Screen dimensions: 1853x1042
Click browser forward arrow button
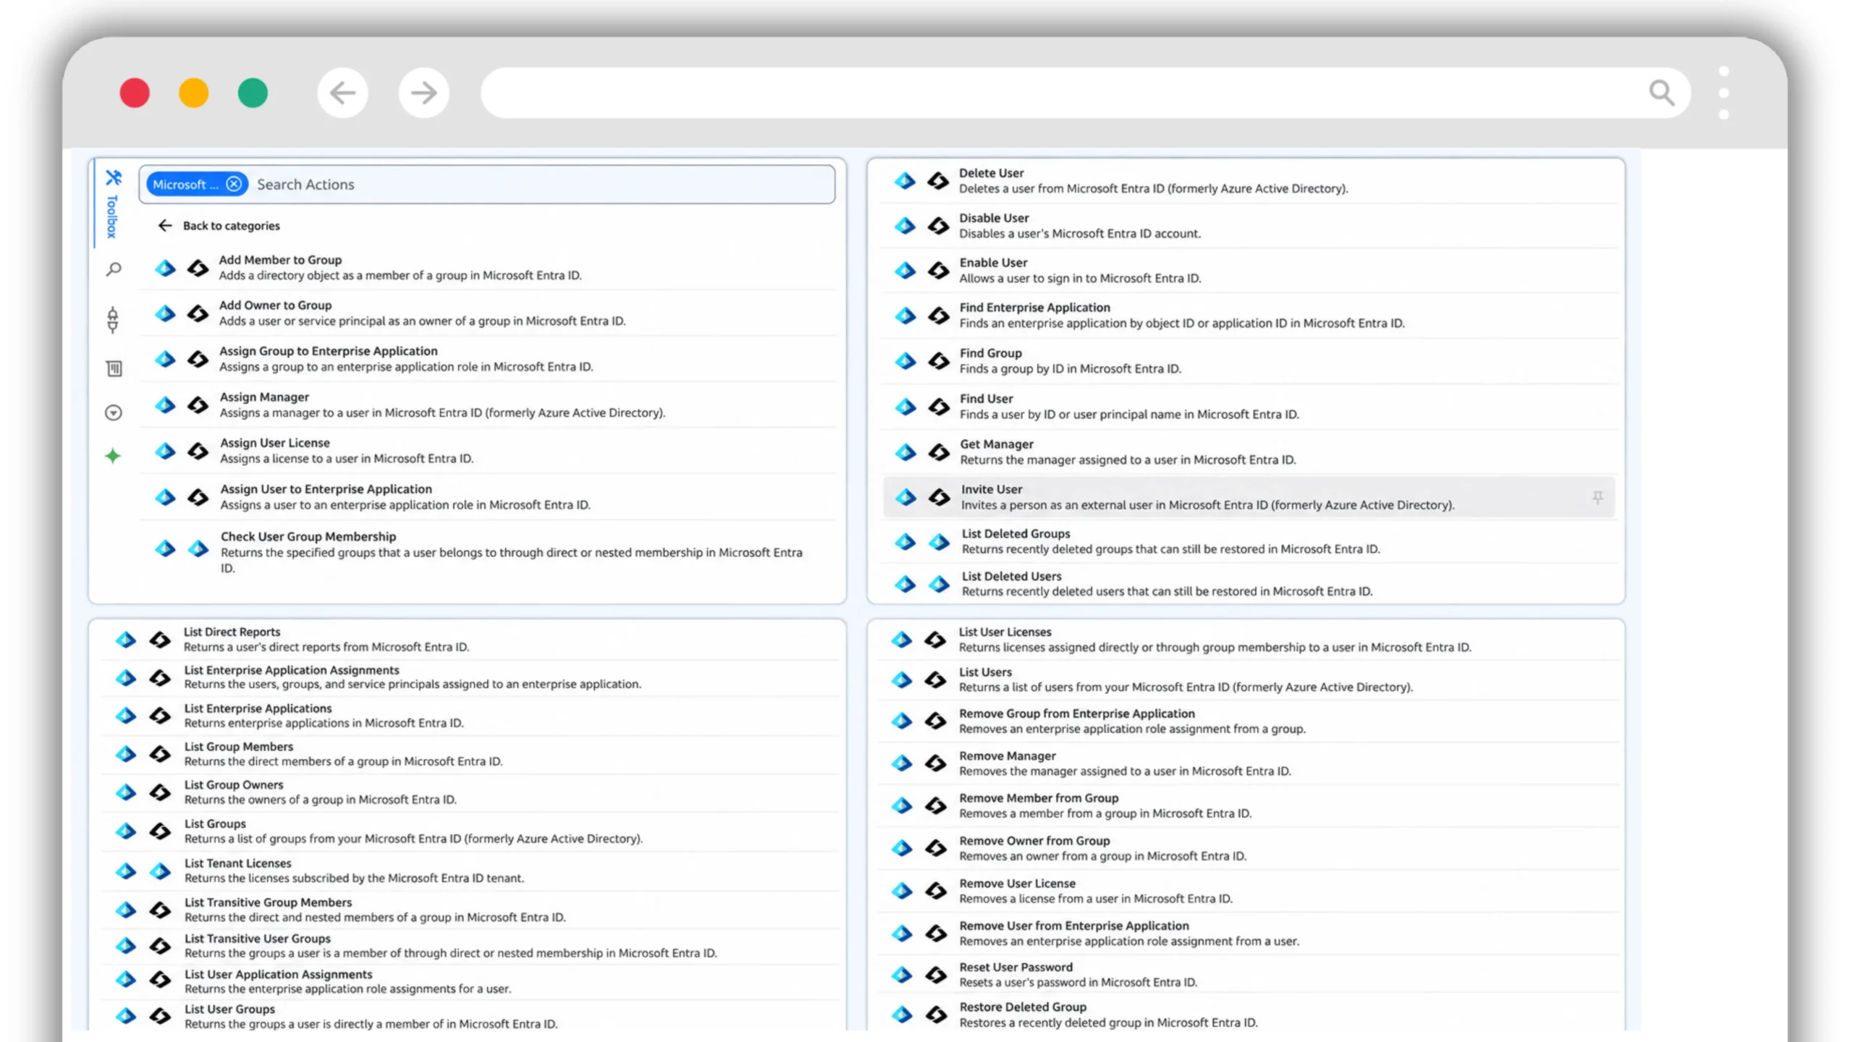(x=423, y=93)
